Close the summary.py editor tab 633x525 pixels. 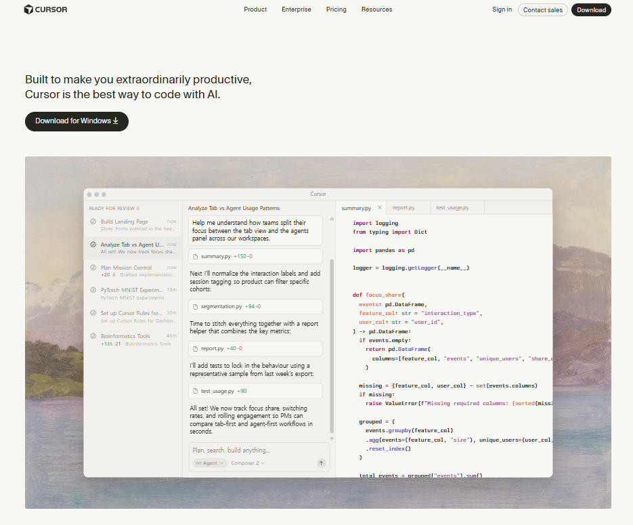pyautogui.click(x=380, y=208)
